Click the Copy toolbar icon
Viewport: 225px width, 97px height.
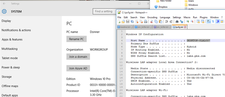[156, 21]
